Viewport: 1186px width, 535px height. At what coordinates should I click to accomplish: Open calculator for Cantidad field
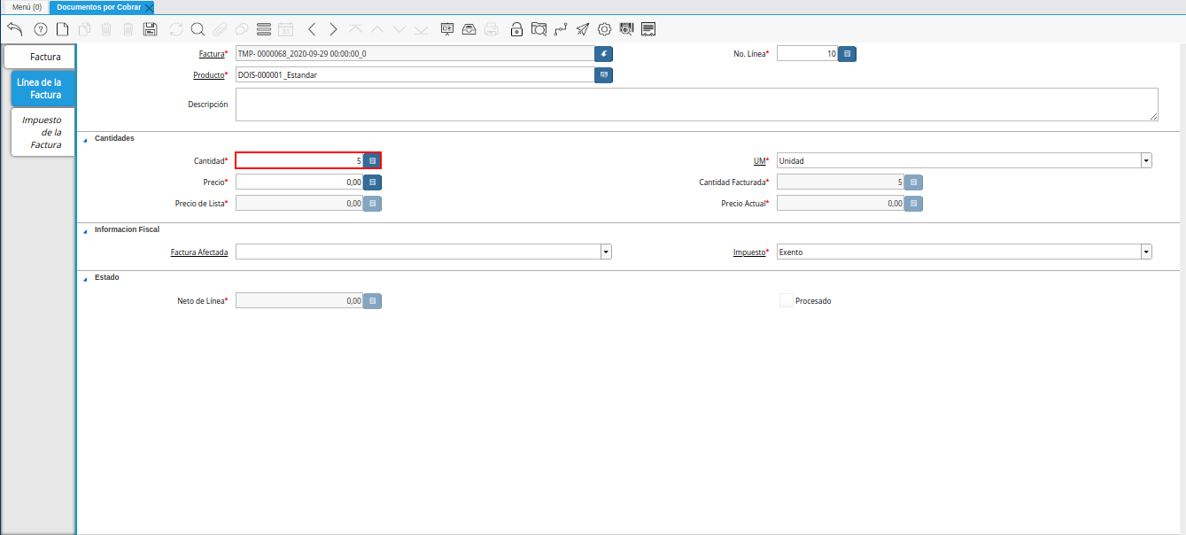pyautogui.click(x=373, y=160)
